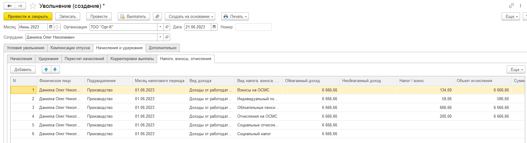527x143 pixels.
Task: Click the paperclip attachments icon
Action: 157,16
